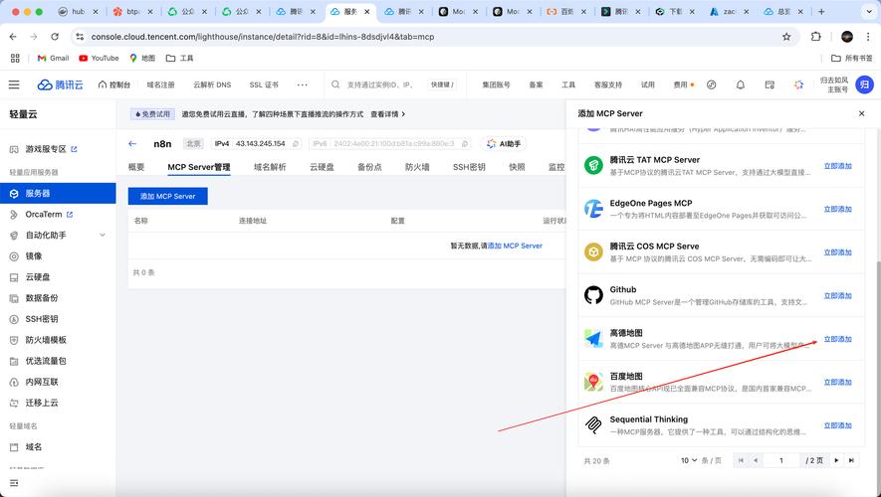Image resolution: width=881 pixels, height=497 pixels.
Task: Focus the top search box for instance ID
Action: pos(380,84)
